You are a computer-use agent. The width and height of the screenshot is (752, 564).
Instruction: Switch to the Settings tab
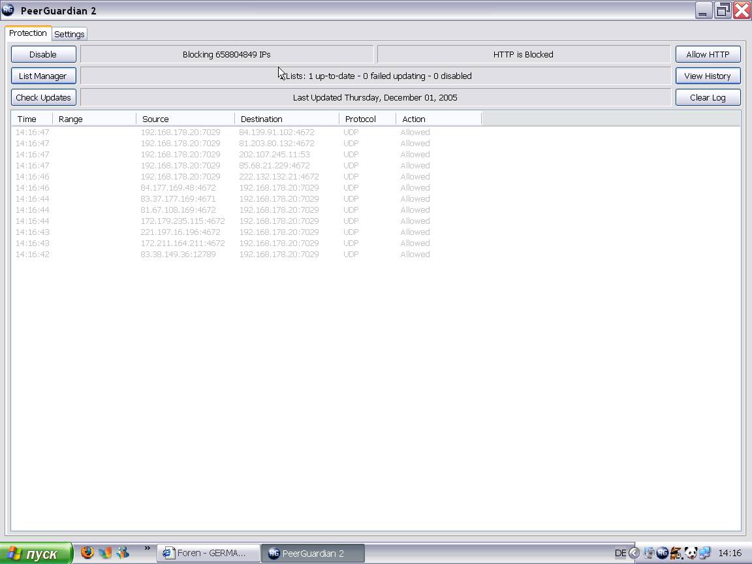(69, 34)
